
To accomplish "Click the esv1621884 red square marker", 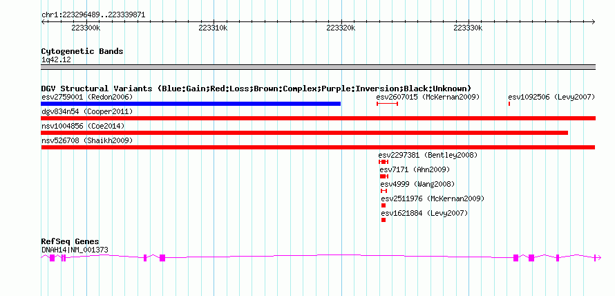I will 384,220.
